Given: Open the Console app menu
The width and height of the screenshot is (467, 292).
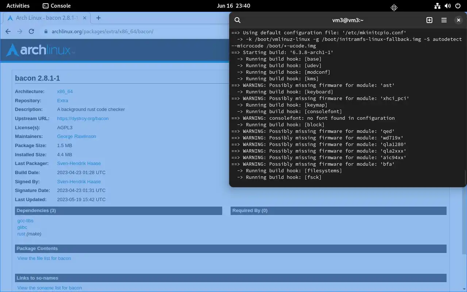Looking at the screenshot, I should coord(57,6).
